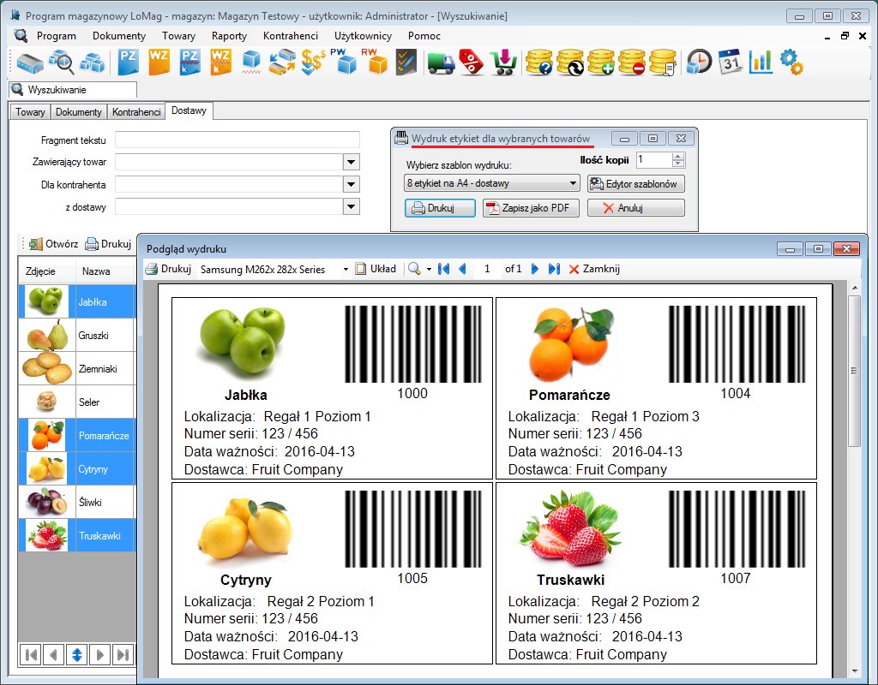The height and width of the screenshot is (685, 878).
Task: Click the coins with plus sign icon
Action: [601, 62]
